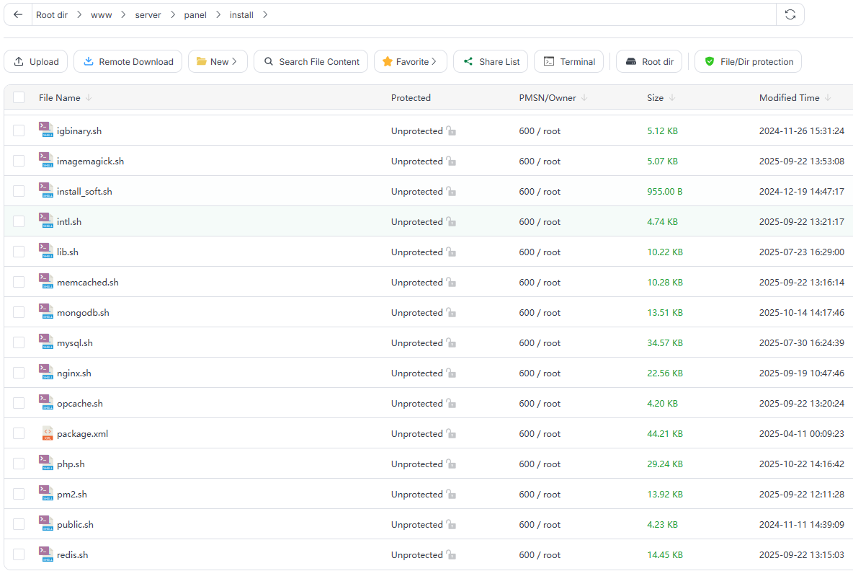The width and height of the screenshot is (853, 571).
Task: Expand the chevron after install in path
Action: coord(265,14)
